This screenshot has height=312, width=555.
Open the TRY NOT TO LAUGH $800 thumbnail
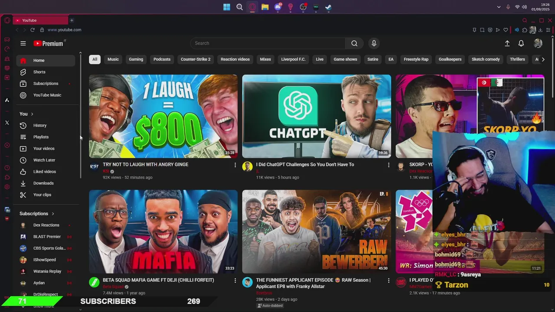[x=163, y=116]
